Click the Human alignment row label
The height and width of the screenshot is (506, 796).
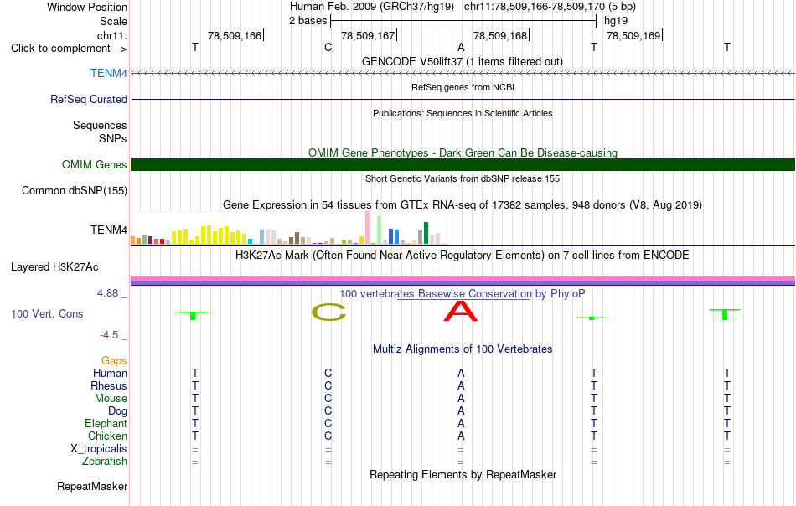(110, 373)
